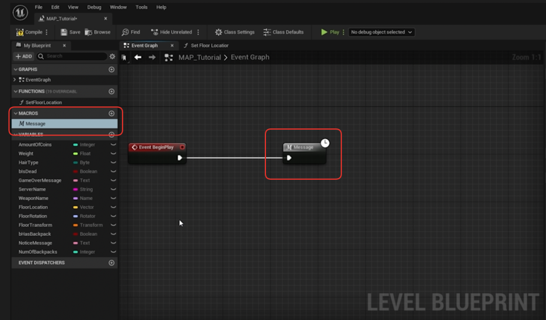Click ADD button in My Blueprint
This screenshot has height=320, width=546.
[x=24, y=56]
